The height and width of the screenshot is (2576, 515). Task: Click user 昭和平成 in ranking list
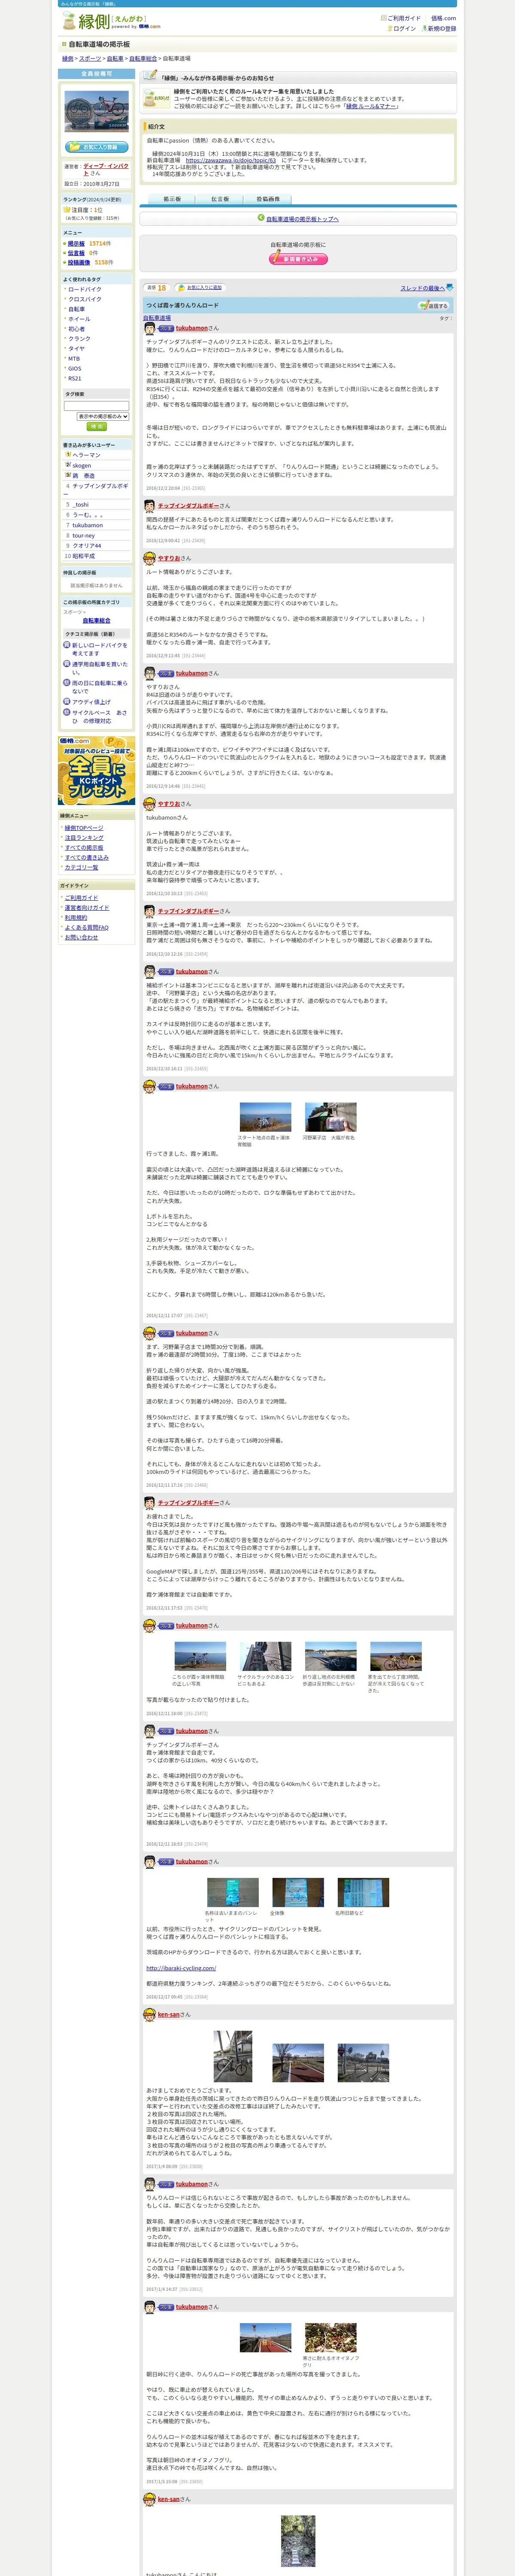pyautogui.click(x=84, y=556)
